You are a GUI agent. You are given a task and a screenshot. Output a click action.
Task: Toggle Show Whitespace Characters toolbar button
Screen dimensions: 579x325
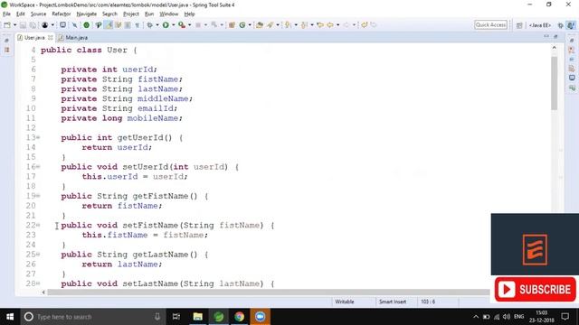coord(137,25)
